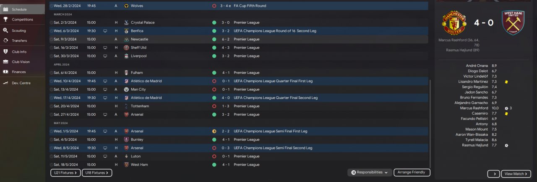537x182 pixels.
Task: Click the Scouting magnifying glass icon
Action: click(x=5, y=30)
